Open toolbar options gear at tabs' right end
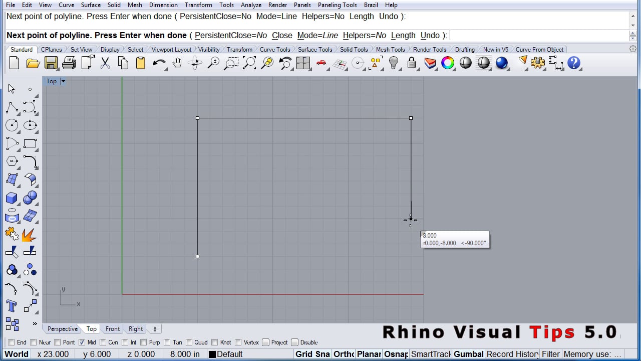This screenshot has height=361, width=641. pyautogui.click(x=633, y=49)
